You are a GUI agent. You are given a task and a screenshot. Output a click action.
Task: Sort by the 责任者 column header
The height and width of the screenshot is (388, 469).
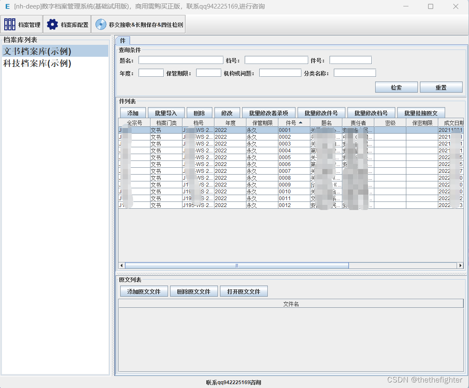click(358, 123)
